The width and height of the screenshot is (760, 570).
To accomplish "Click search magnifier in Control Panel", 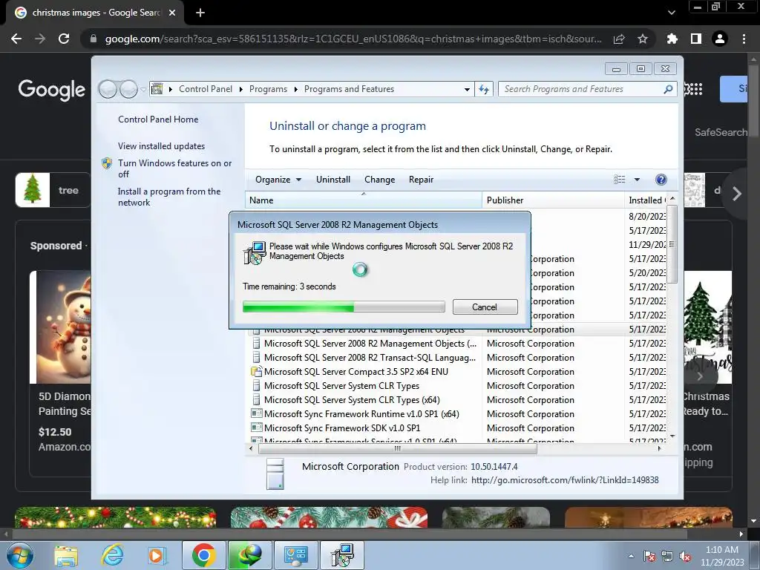I will [669, 89].
